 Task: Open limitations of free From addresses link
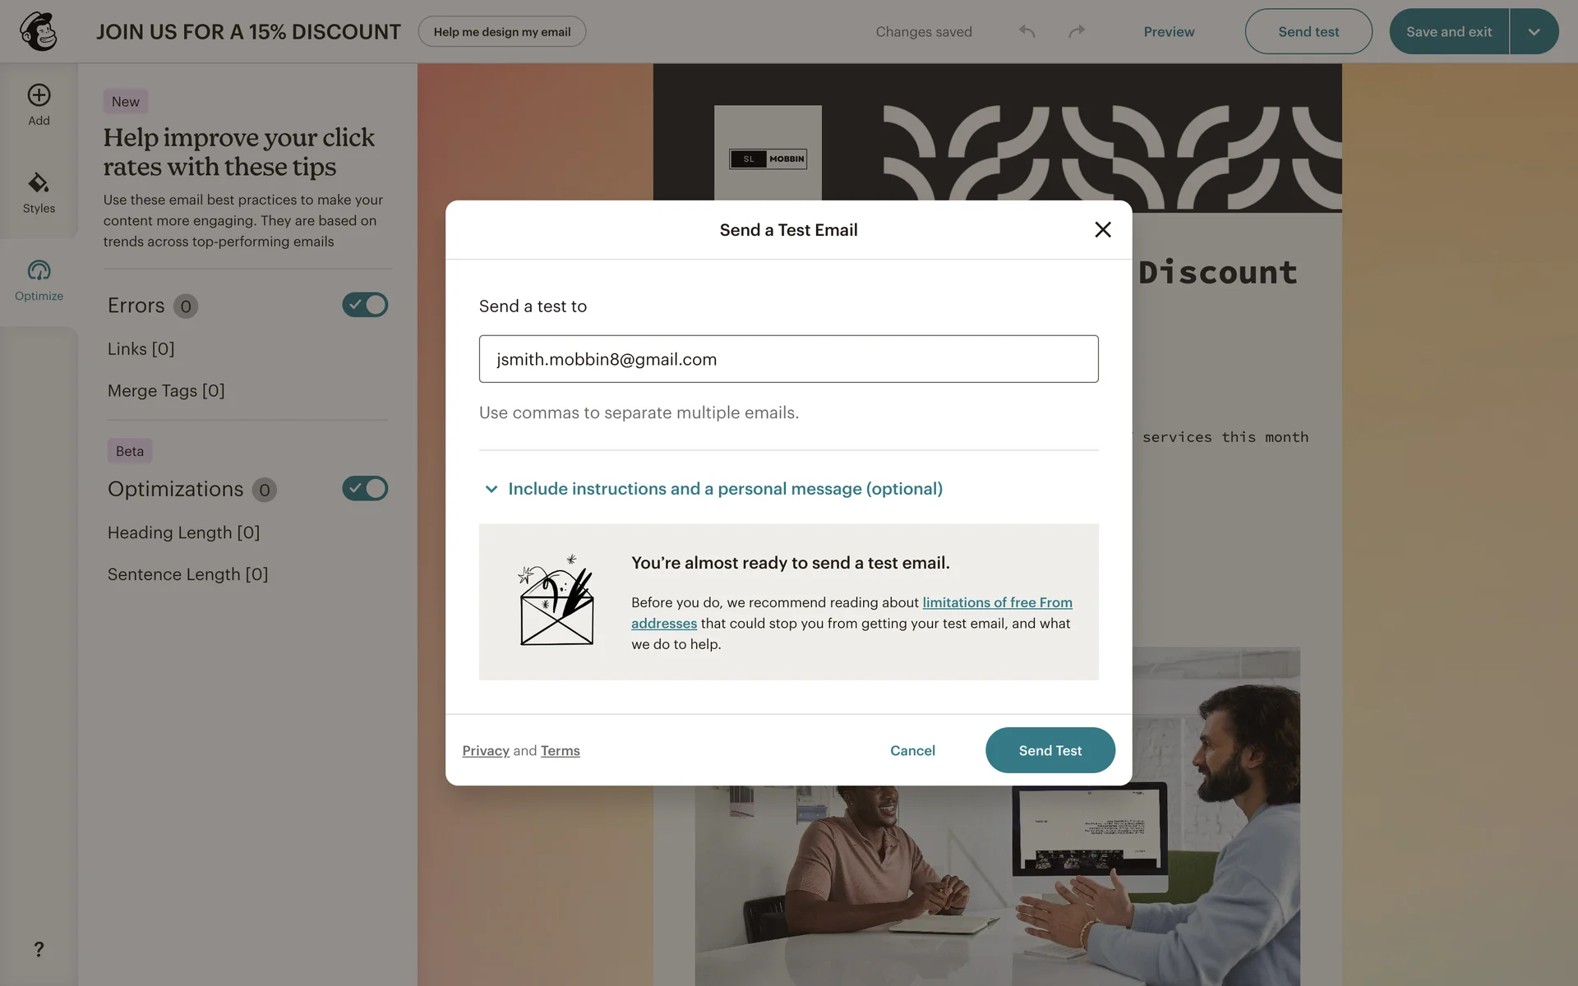(x=851, y=613)
